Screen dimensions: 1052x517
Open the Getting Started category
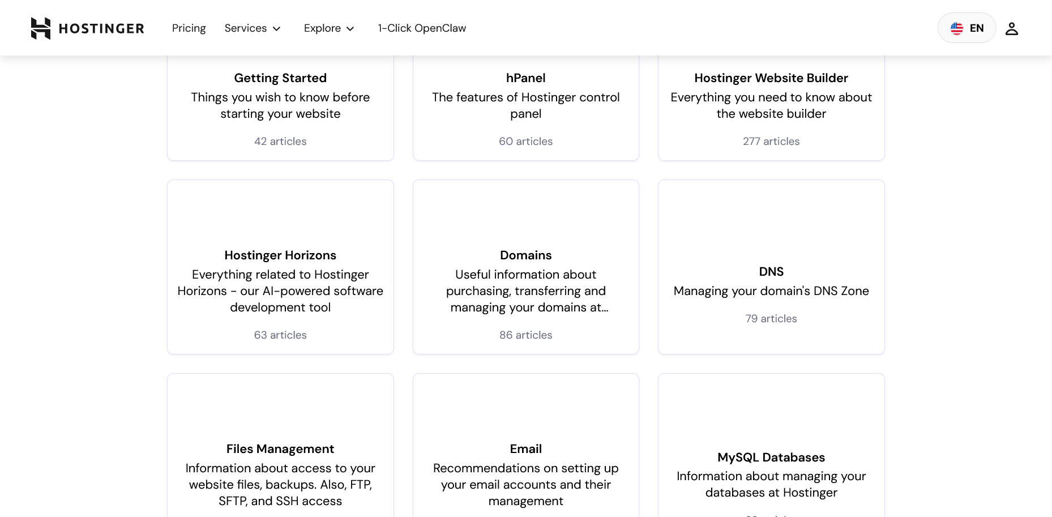point(280,78)
